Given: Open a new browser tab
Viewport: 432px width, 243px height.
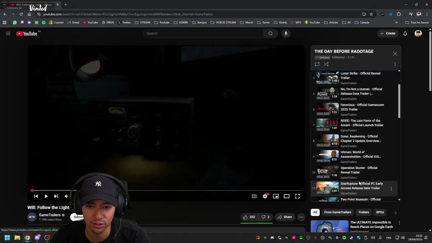Looking at the screenshot, I should pos(65,4).
